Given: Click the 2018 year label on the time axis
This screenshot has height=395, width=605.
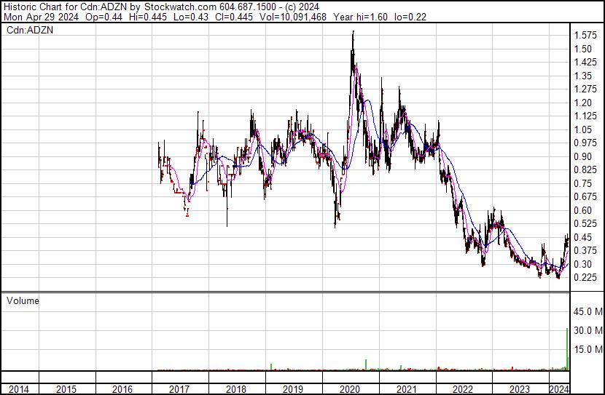Looking at the screenshot, I should (x=236, y=389).
